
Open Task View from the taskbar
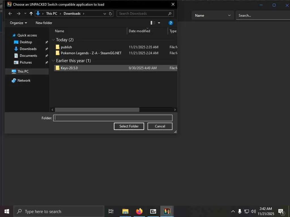point(111,211)
